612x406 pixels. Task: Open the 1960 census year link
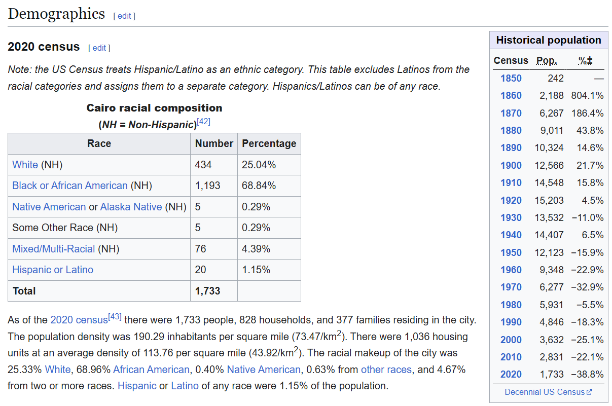pos(511,270)
